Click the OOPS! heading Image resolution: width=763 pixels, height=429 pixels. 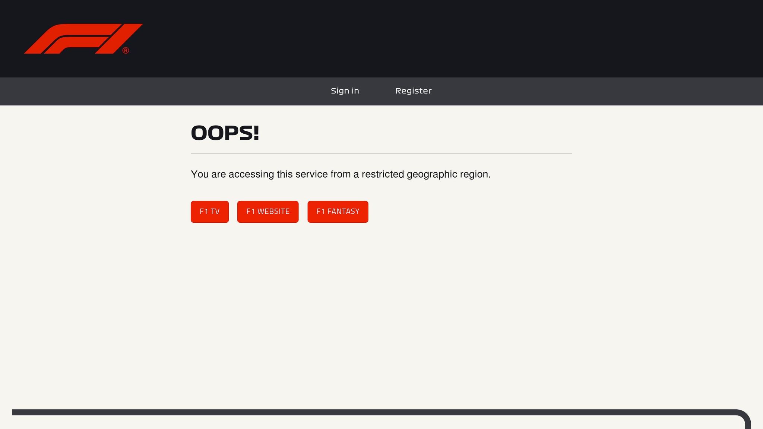pyautogui.click(x=225, y=133)
